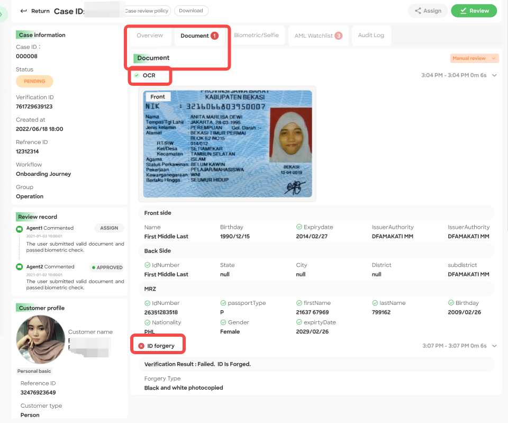The height and width of the screenshot is (423, 508).
Task: Click the ASSIGN tag on Agent1 record
Action: coord(109,228)
